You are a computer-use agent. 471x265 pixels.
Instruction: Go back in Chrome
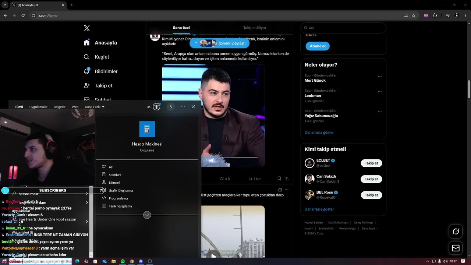tap(5, 15)
